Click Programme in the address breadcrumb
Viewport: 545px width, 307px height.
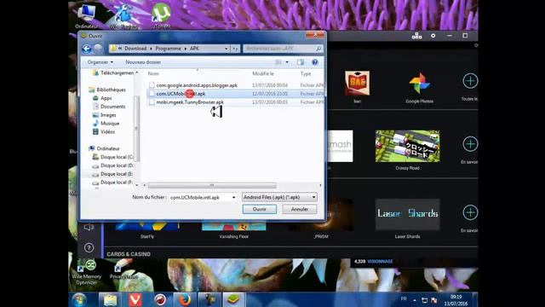(x=169, y=49)
